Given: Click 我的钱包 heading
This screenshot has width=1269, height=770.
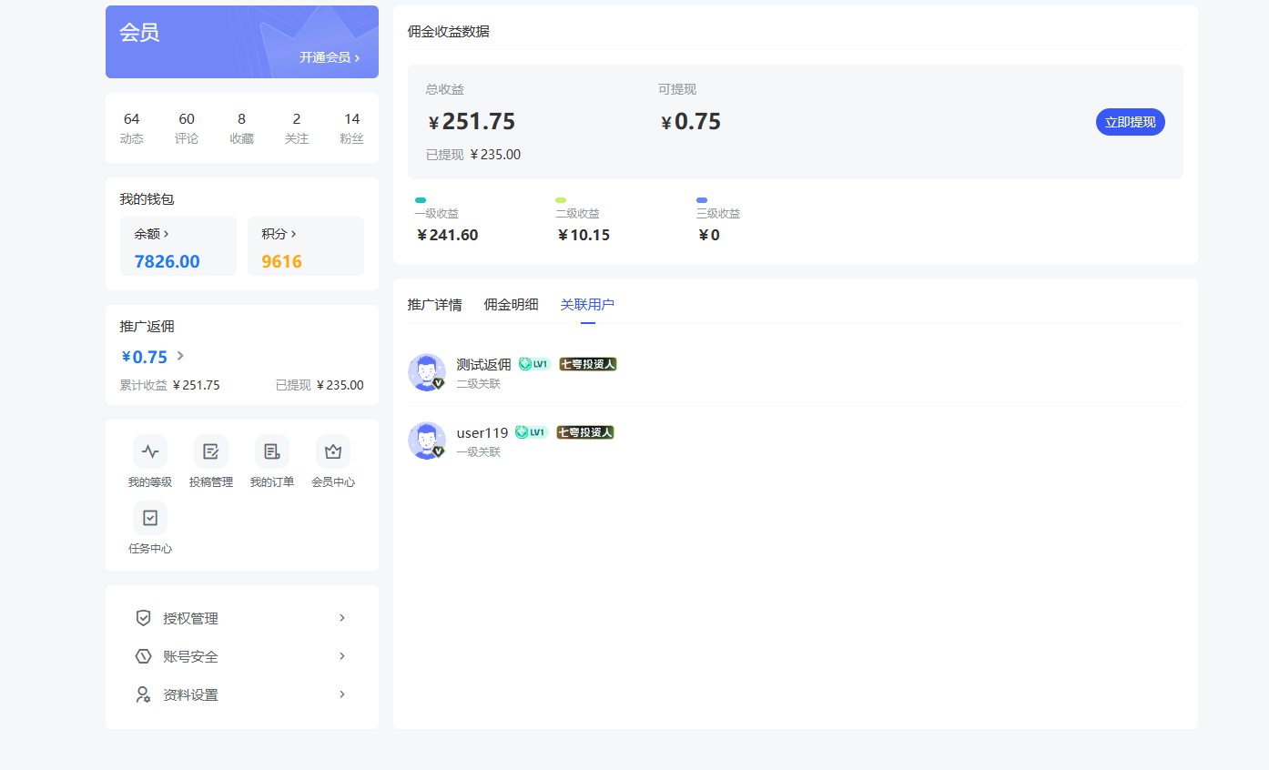Looking at the screenshot, I should [x=147, y=199].
